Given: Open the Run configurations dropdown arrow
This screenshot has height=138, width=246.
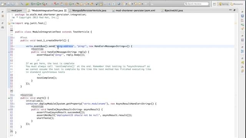Looking at the screenshot, I should point(41,4).
